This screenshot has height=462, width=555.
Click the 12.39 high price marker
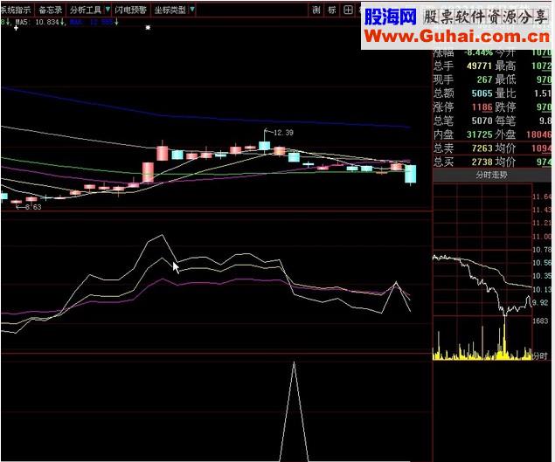pos(283,133)
